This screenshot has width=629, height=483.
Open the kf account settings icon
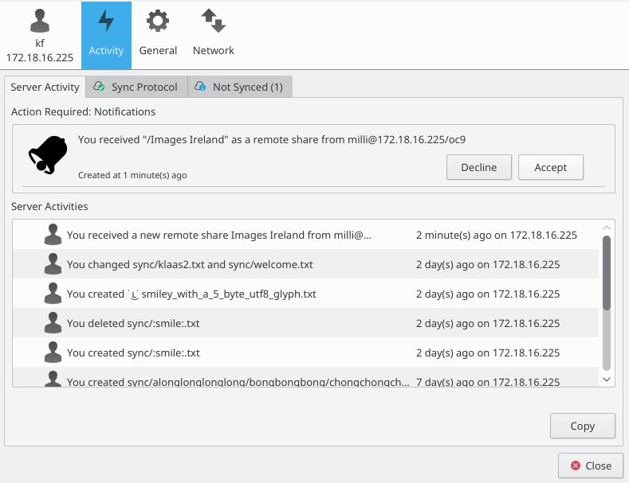[39, 21]
